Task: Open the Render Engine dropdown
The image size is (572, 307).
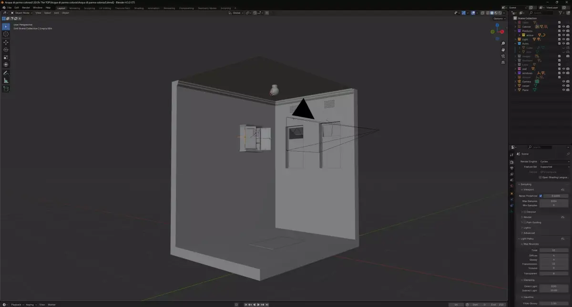Action: click(555, 162)
